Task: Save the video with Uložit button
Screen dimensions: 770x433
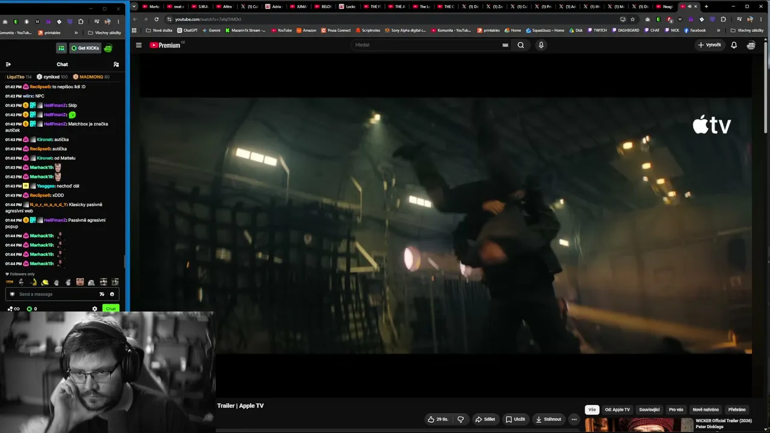Action: [x=516, y=419]
